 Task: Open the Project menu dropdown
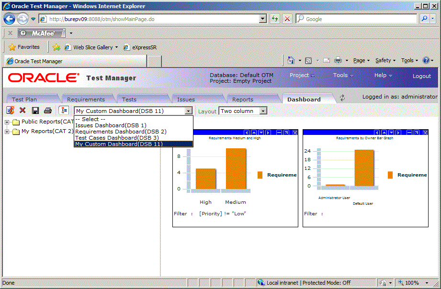pyautogui.click(x=302, y=75)
